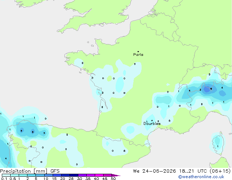Pick legend swatch between 20 and 25
Viewport: 232px width, 180px height.
tap(66, 175)
